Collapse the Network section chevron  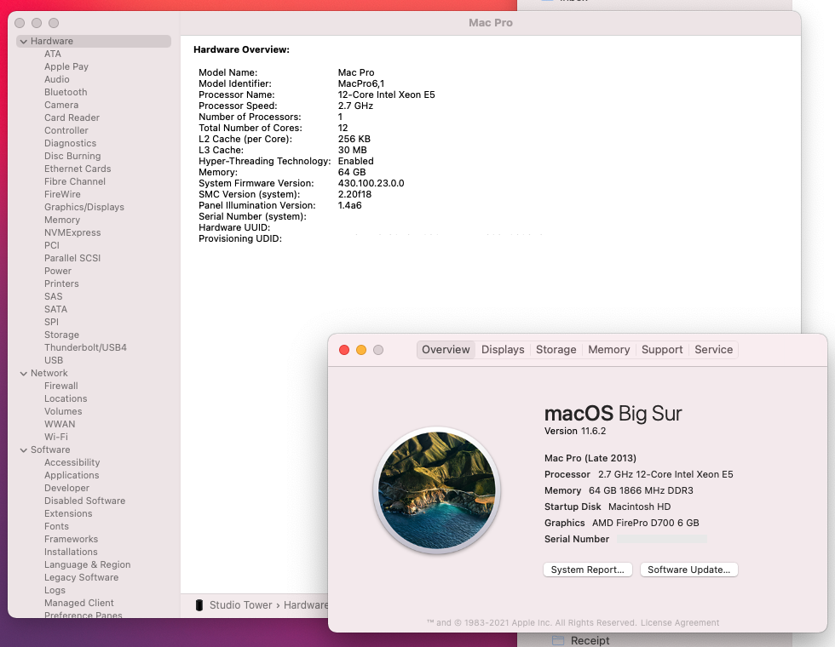[x=24, y=373]
